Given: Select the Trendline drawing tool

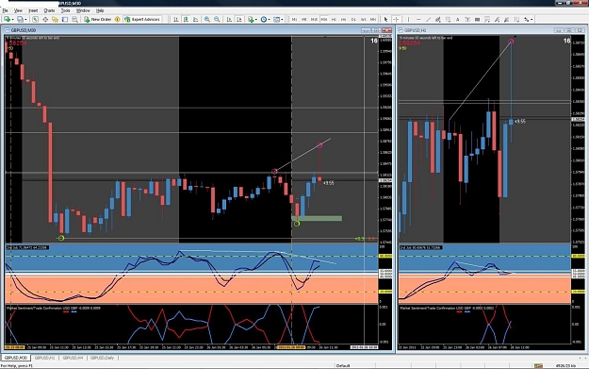Looking at the screenshot, I should pyautogui.click(x=428, y=19).
